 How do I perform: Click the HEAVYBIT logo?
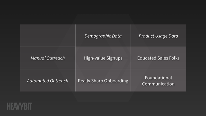tap(19, 106)
